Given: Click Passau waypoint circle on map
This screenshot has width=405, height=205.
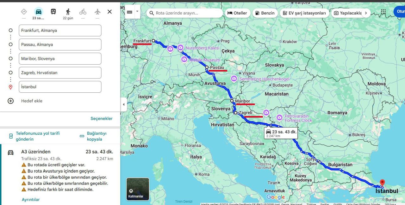Looking at the screenshot, I should (x=207, y=67).
